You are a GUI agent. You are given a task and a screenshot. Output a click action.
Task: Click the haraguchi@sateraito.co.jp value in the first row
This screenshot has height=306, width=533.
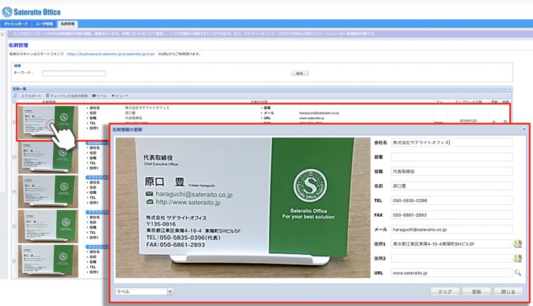pos(319,113)
